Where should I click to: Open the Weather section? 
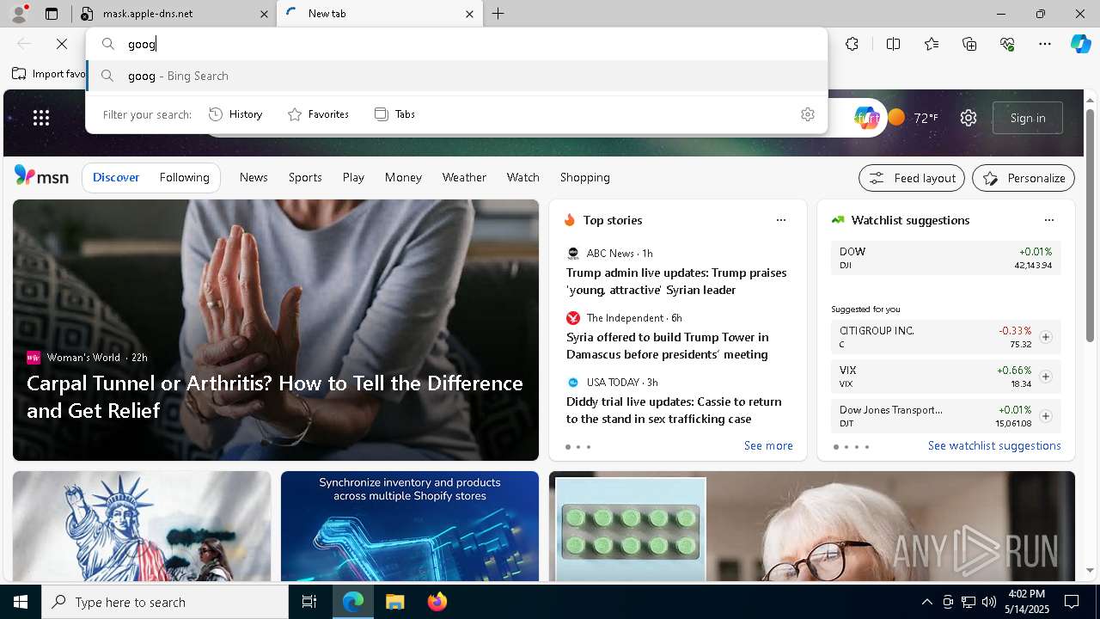pyautogui.click(x=464, y=177)
